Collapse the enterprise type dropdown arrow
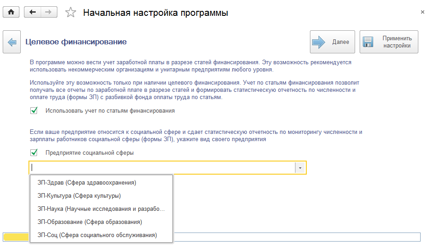 pyautogui.click(x=300, y=168)
